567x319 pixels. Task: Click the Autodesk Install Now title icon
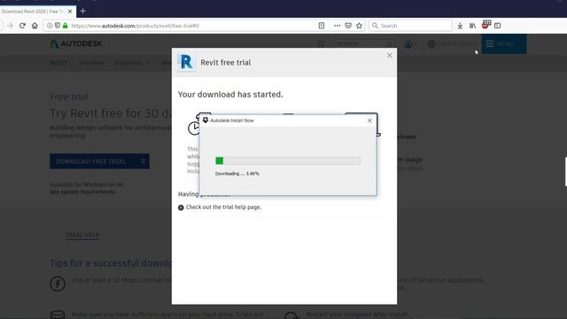coord(205,121)
